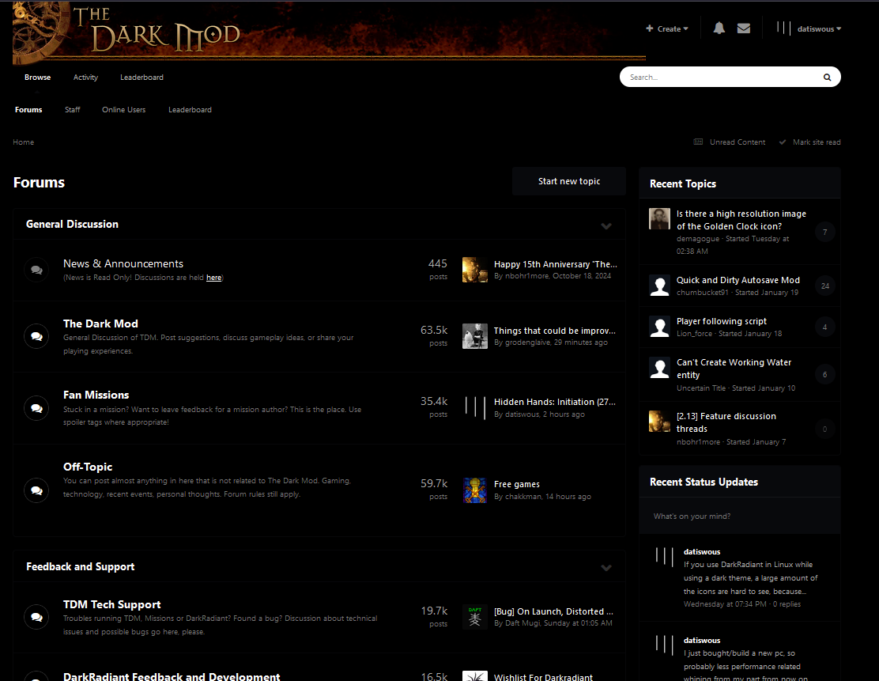Select the Forums sub-tab
879x681 pixels.
click(28, 110)
